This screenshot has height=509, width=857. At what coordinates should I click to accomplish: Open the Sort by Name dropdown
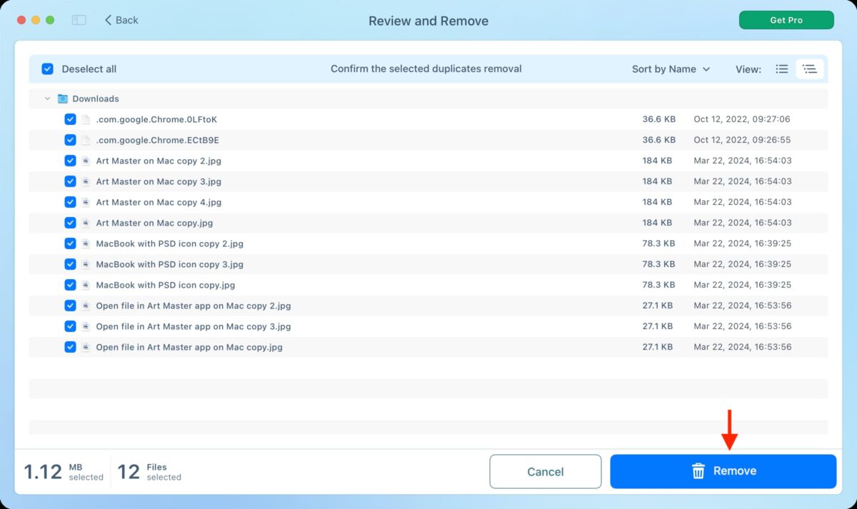click(671, 69)
